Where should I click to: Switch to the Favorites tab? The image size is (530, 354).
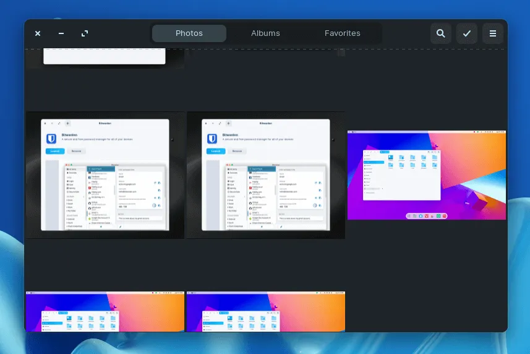coord(342,33)
